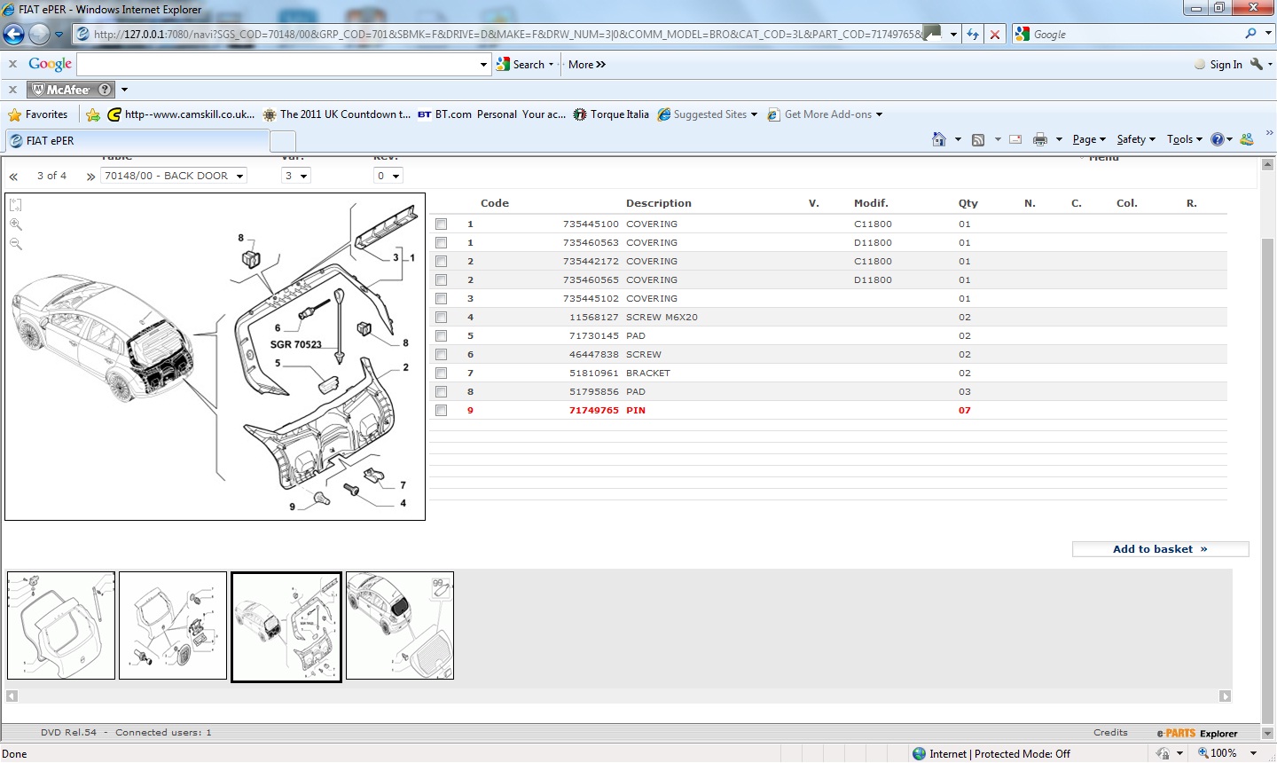Select checkbox for 51810961 BRACKET
Screen dimensions: 1277x763
point(442,374)
